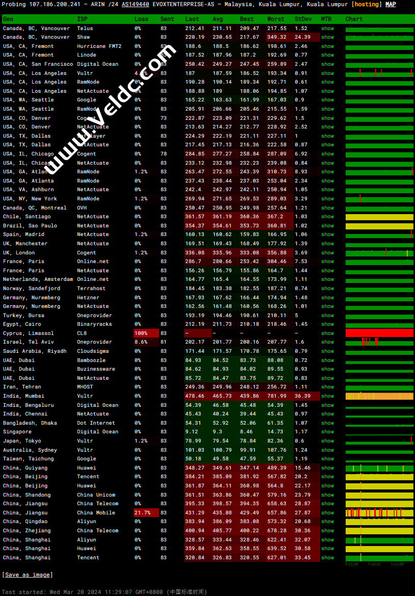Show MTR for Spain, Madrid row
The image size is (415, 596).
(328, 234)
